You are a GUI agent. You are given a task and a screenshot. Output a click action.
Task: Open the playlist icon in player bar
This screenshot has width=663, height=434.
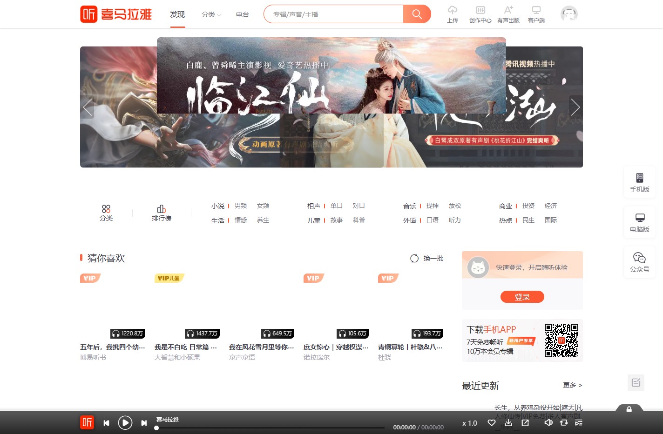[579, 423]
